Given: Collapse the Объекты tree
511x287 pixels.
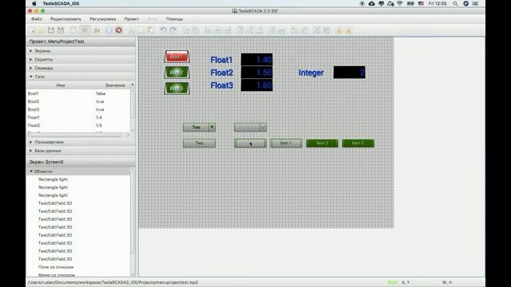Looking at the screenshot, I should pyautogui.click(x=31, y=171).
